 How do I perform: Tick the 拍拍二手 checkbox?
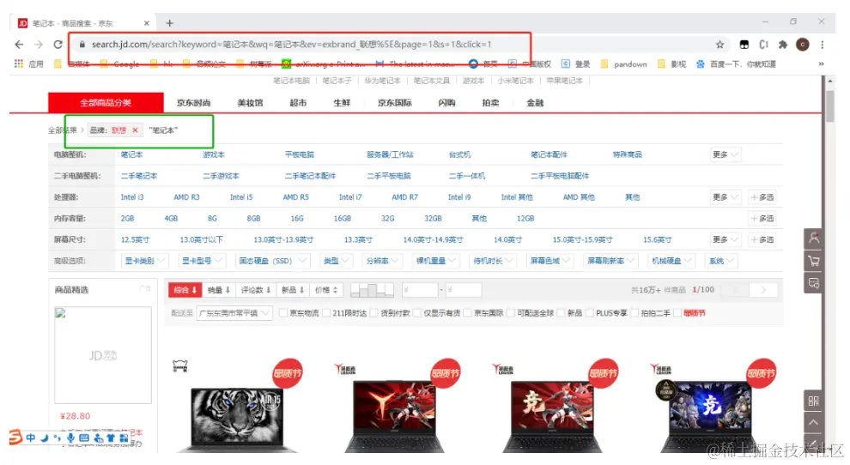[634, 313]
